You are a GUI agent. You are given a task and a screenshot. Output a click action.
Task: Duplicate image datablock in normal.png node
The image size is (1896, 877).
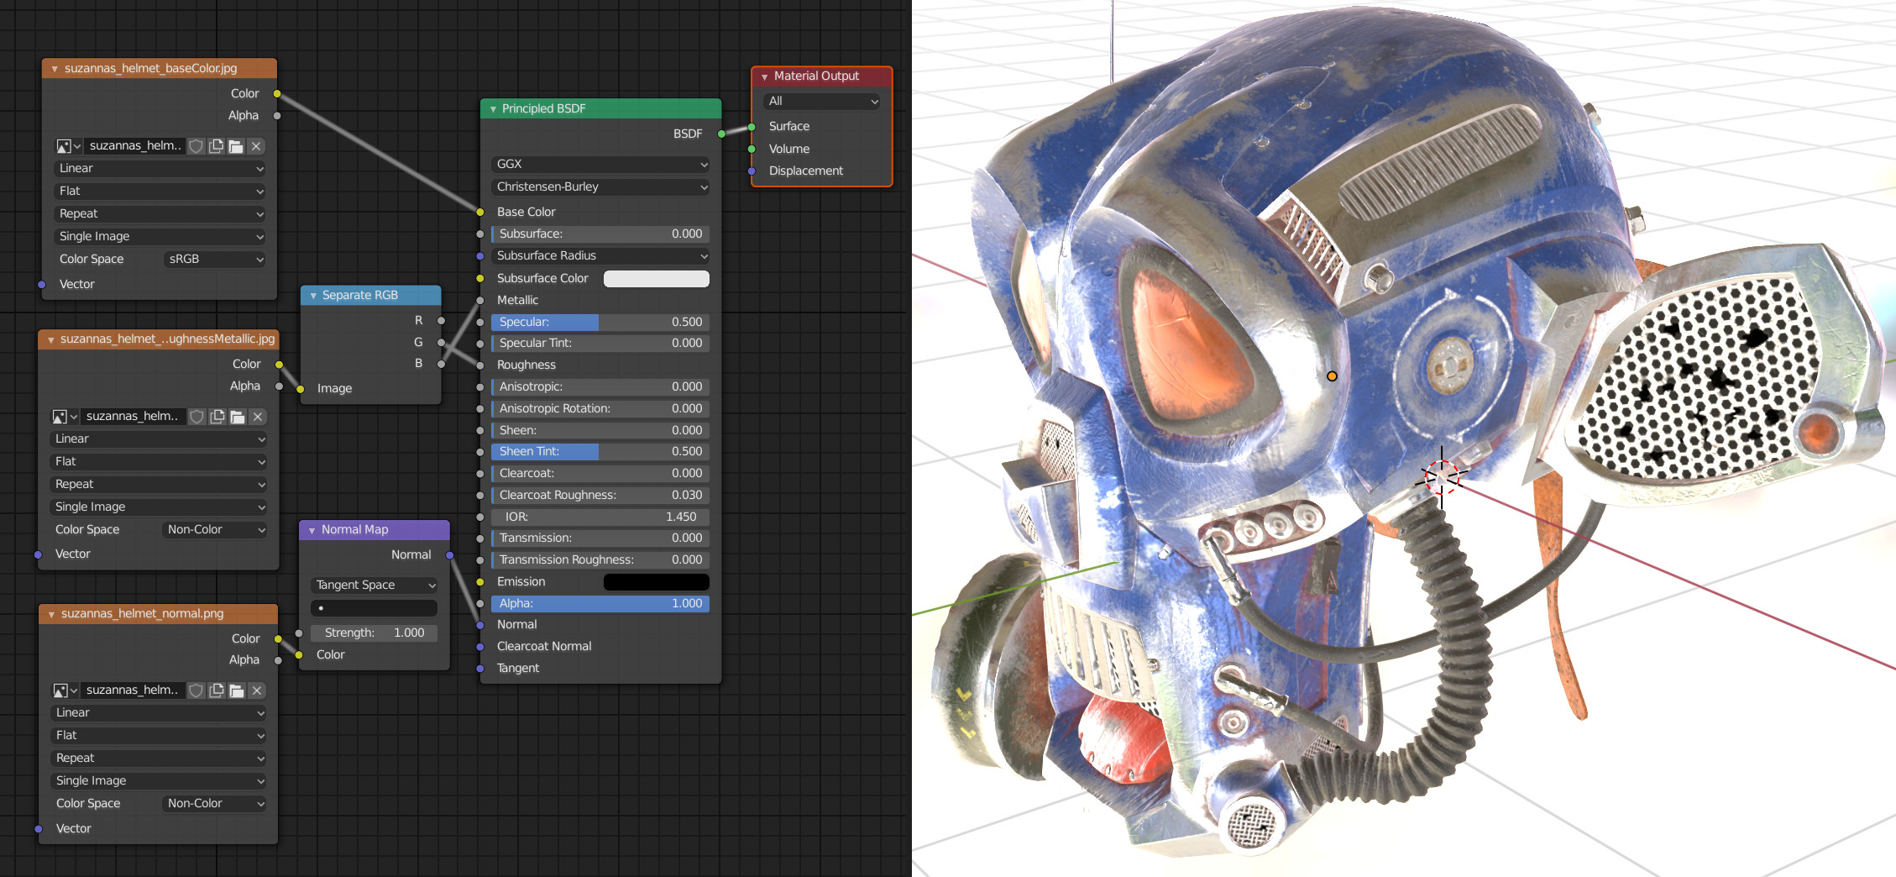(x=217, y=691)
